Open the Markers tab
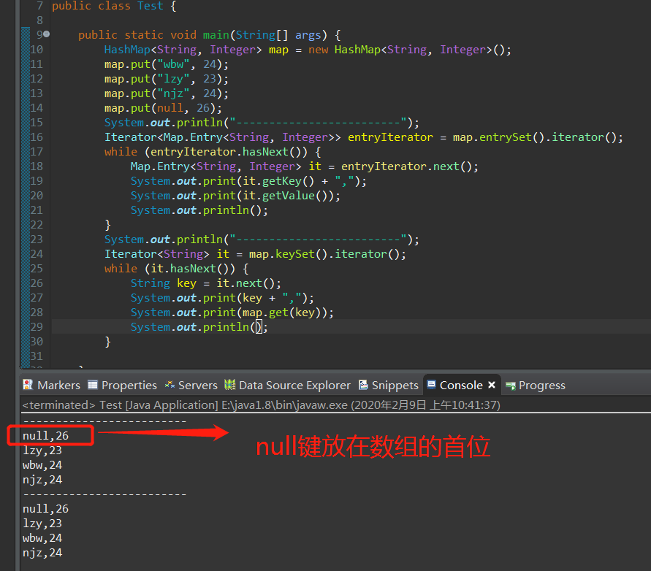This screenshot has width=651, height=571. coord(51,385)
